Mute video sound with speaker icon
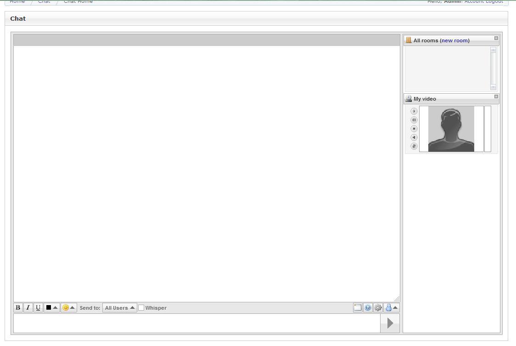Image resolution: width=516 pixels, height=346 pixels. point(414,137)
